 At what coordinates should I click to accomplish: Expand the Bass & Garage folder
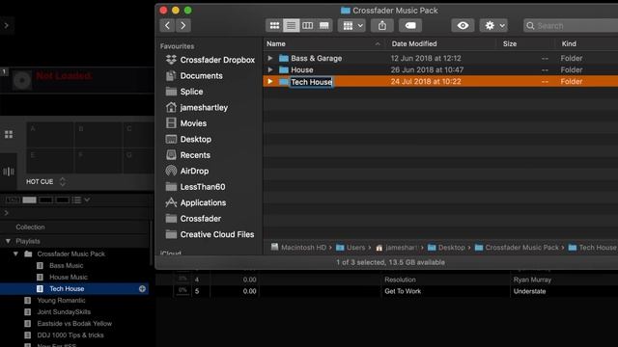[270, 58]
